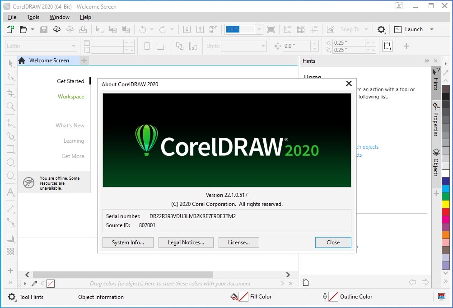This screenshot has width=453, height=308.
Task: Open the Tools menu
Action: [33, 17]
